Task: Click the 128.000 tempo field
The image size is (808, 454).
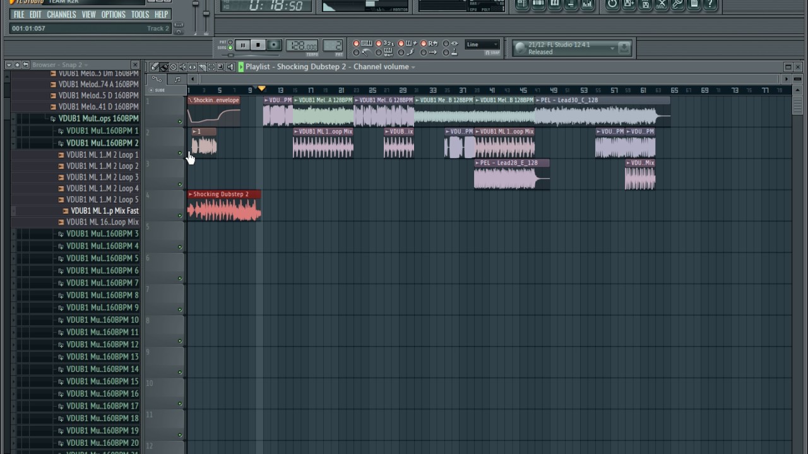Action: [302, 45]
